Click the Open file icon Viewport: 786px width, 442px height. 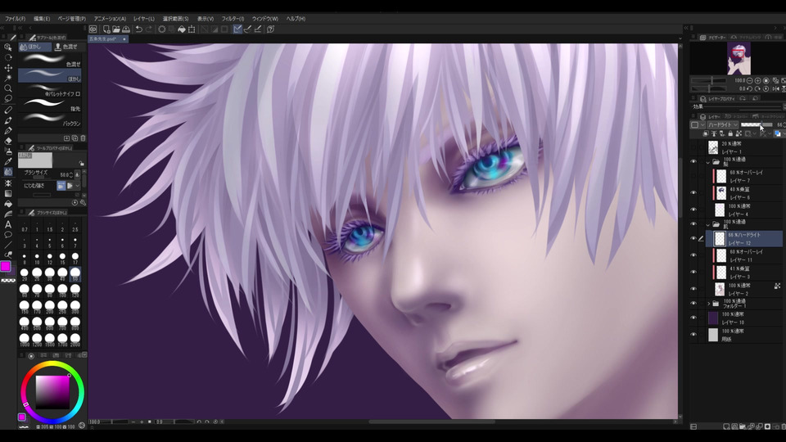pyautogui.click(x=116, y=29)
